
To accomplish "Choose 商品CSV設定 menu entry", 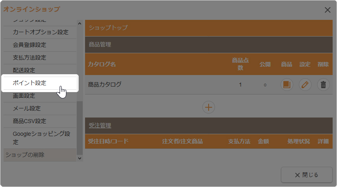I will (30, 121).
